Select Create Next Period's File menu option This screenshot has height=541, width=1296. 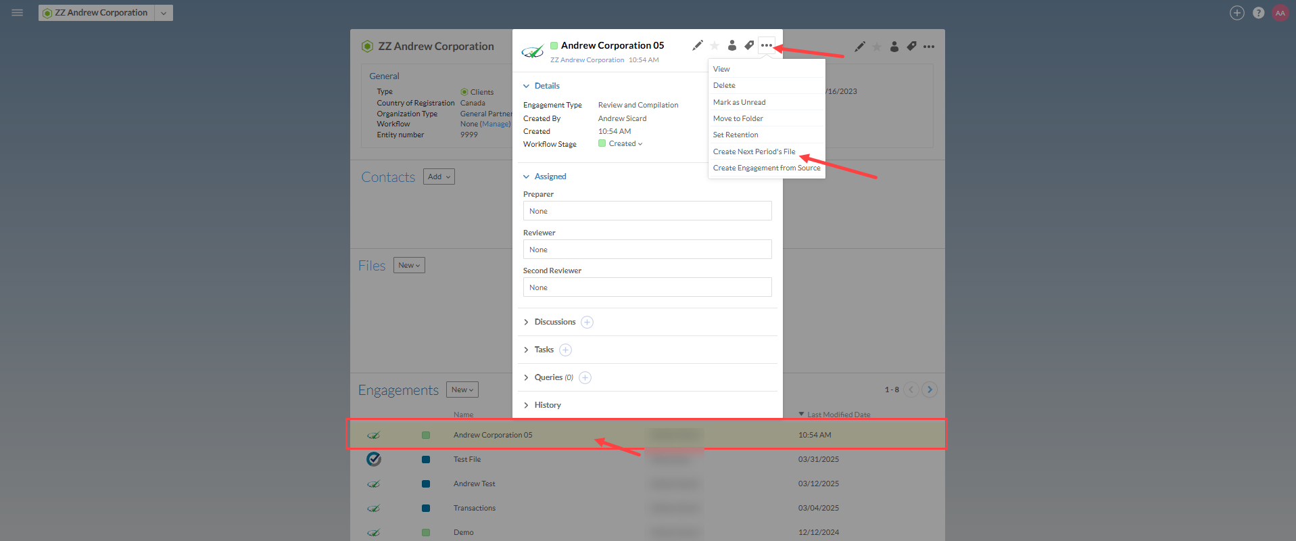pos(754,151)
